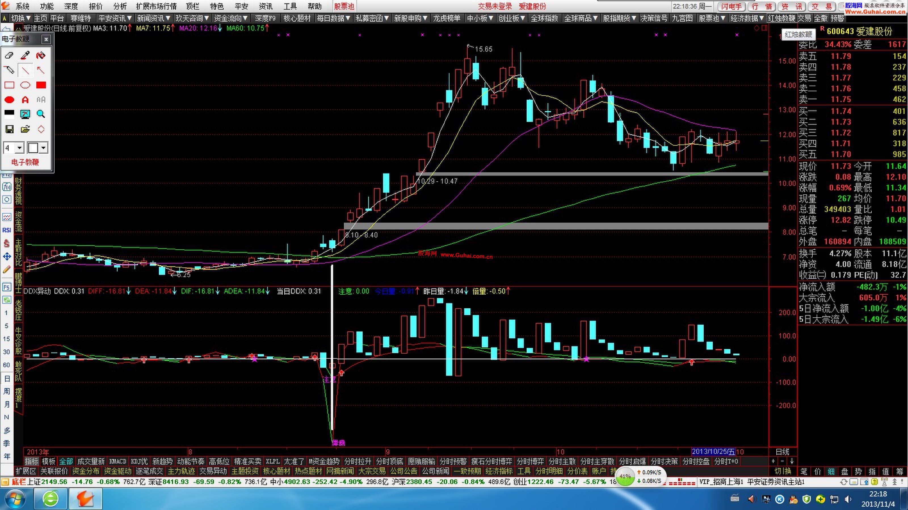Open the 功能 menu
This screenshot has height=510, width=908.
[x=47, y=6]
